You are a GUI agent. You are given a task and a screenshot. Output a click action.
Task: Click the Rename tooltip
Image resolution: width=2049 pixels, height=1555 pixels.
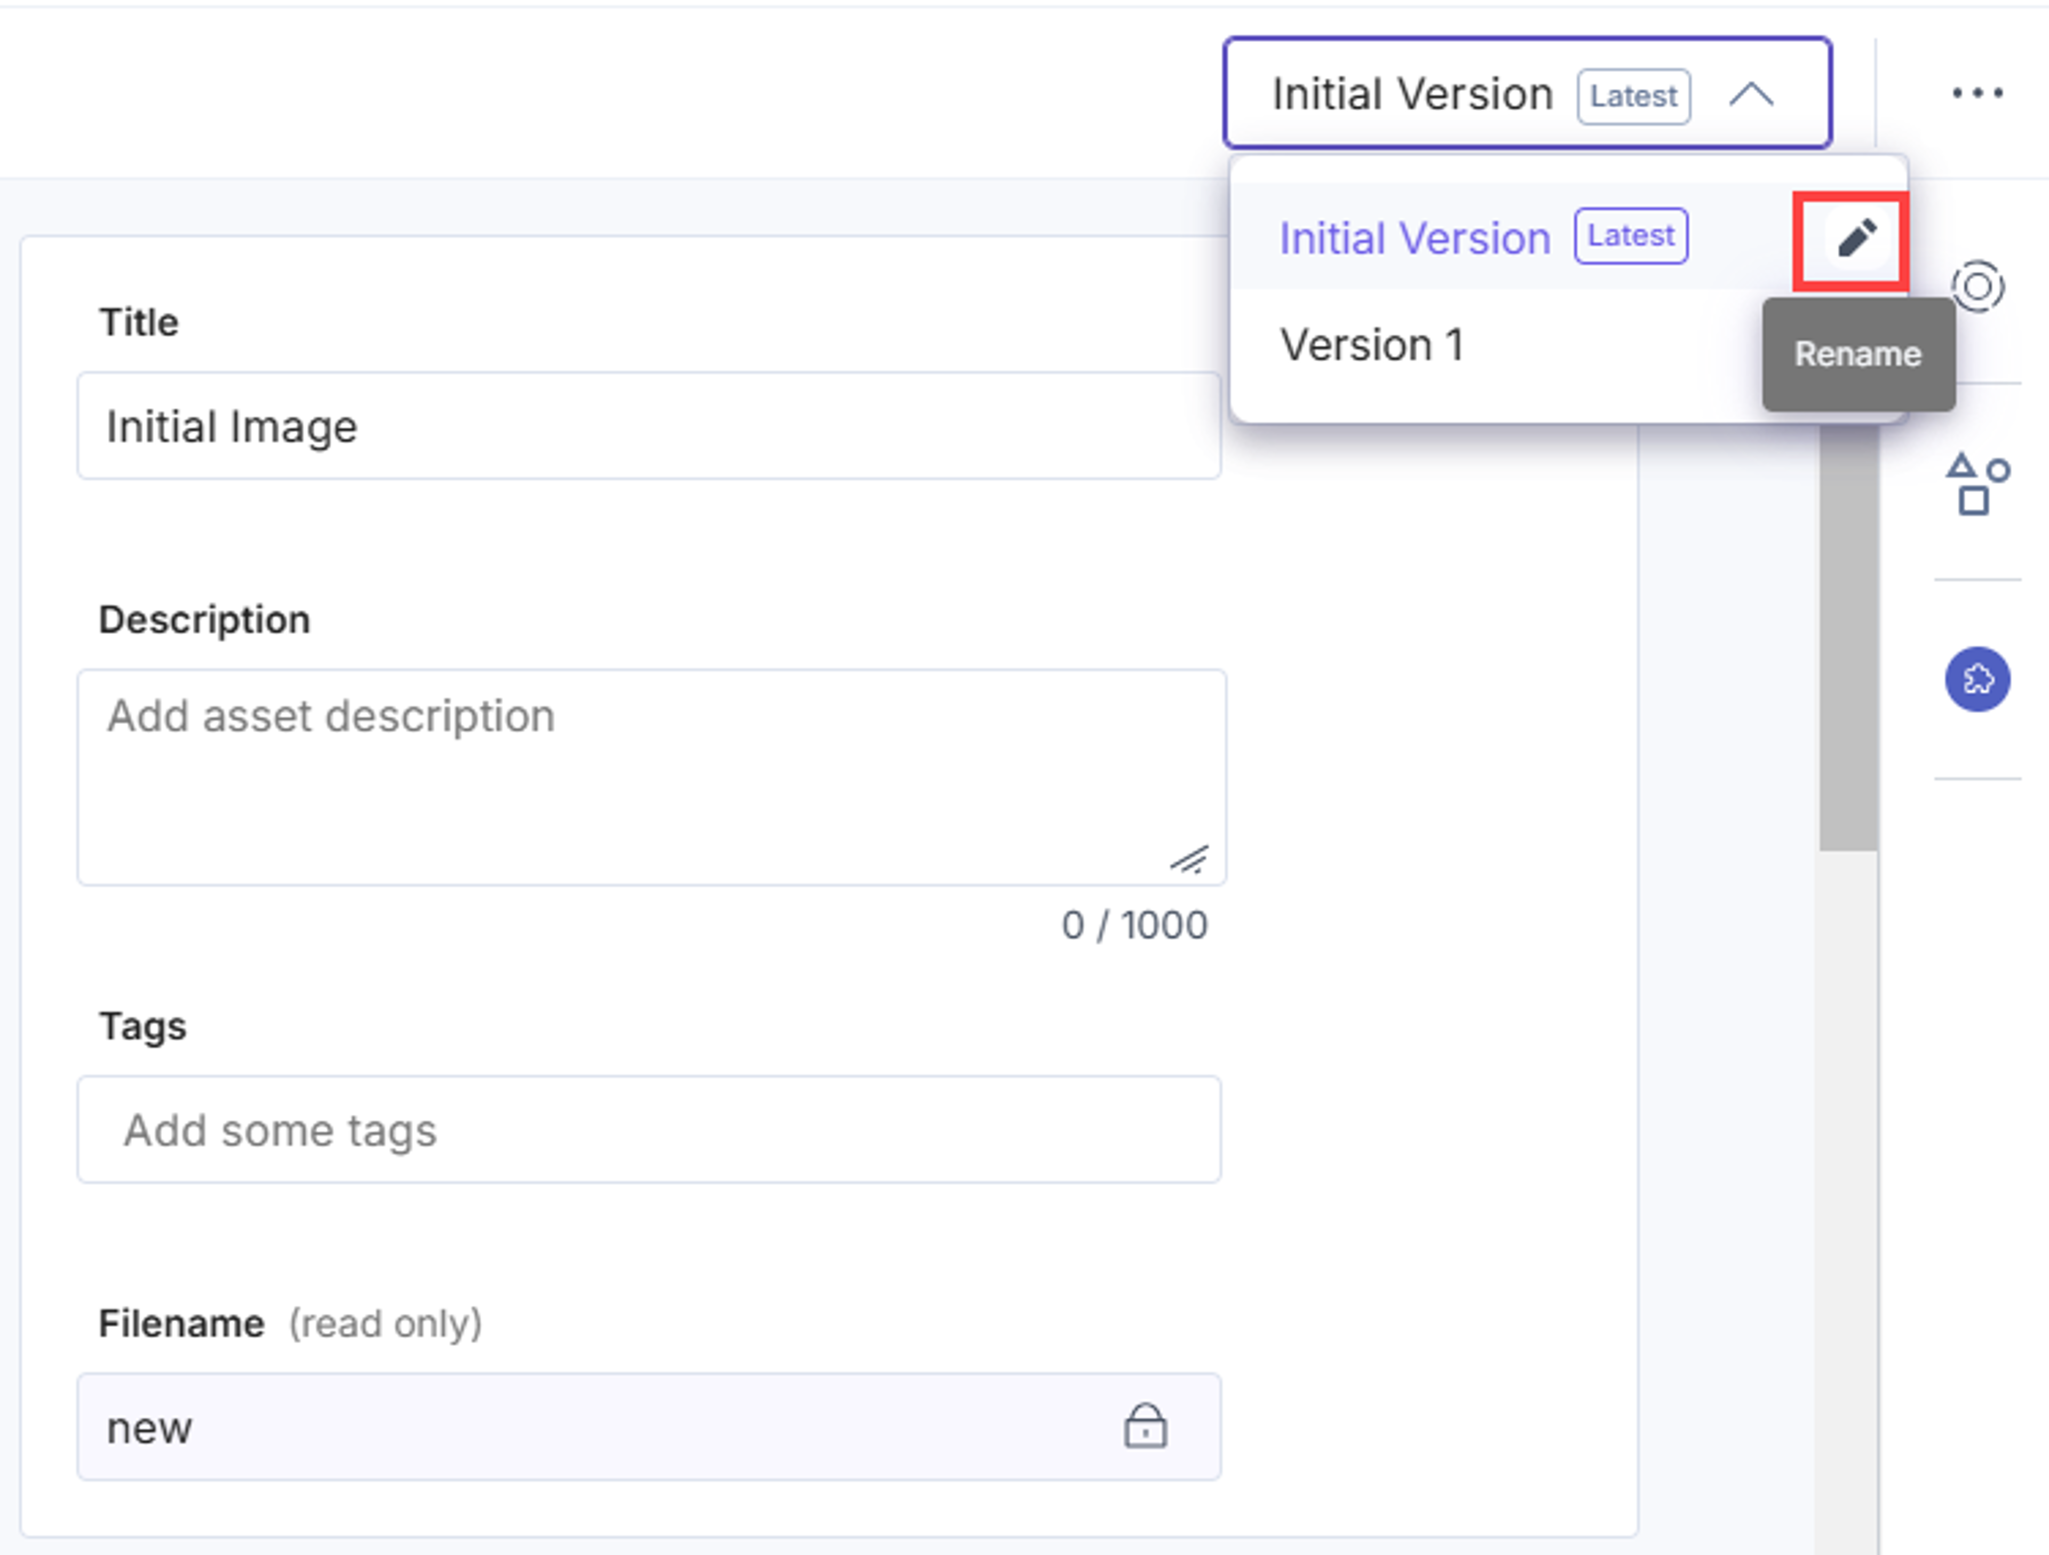1858,354
